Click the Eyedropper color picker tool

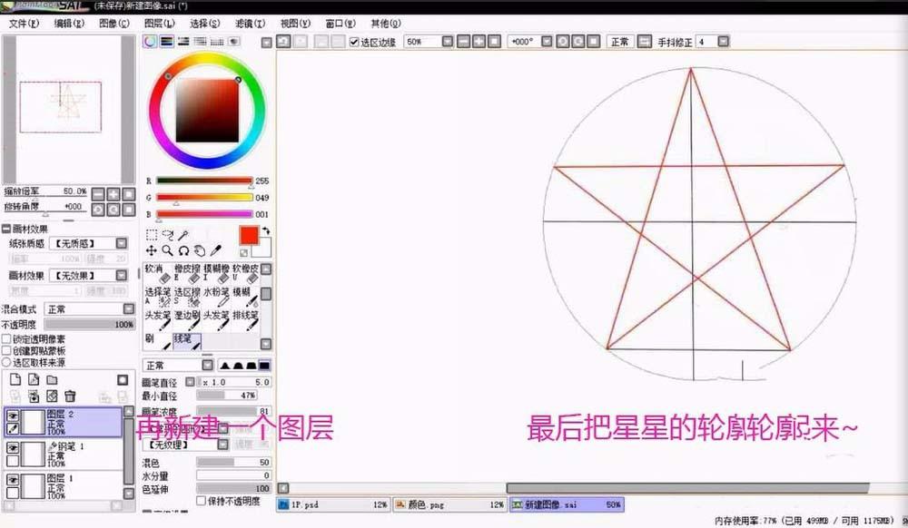click(x=214, y=250)
